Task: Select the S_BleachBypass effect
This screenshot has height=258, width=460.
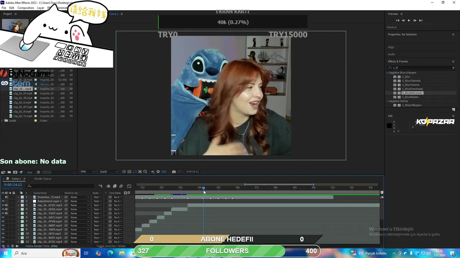Action: pos(411,105)
